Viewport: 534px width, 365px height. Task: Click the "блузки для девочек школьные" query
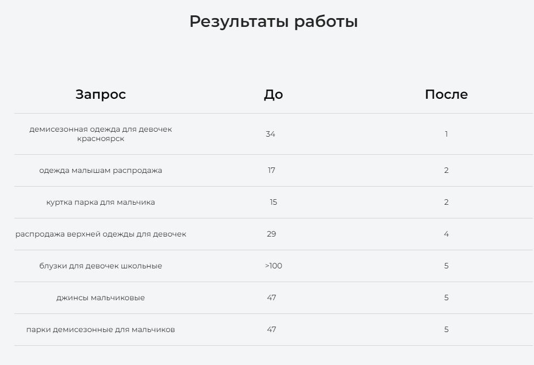[100, 266]
